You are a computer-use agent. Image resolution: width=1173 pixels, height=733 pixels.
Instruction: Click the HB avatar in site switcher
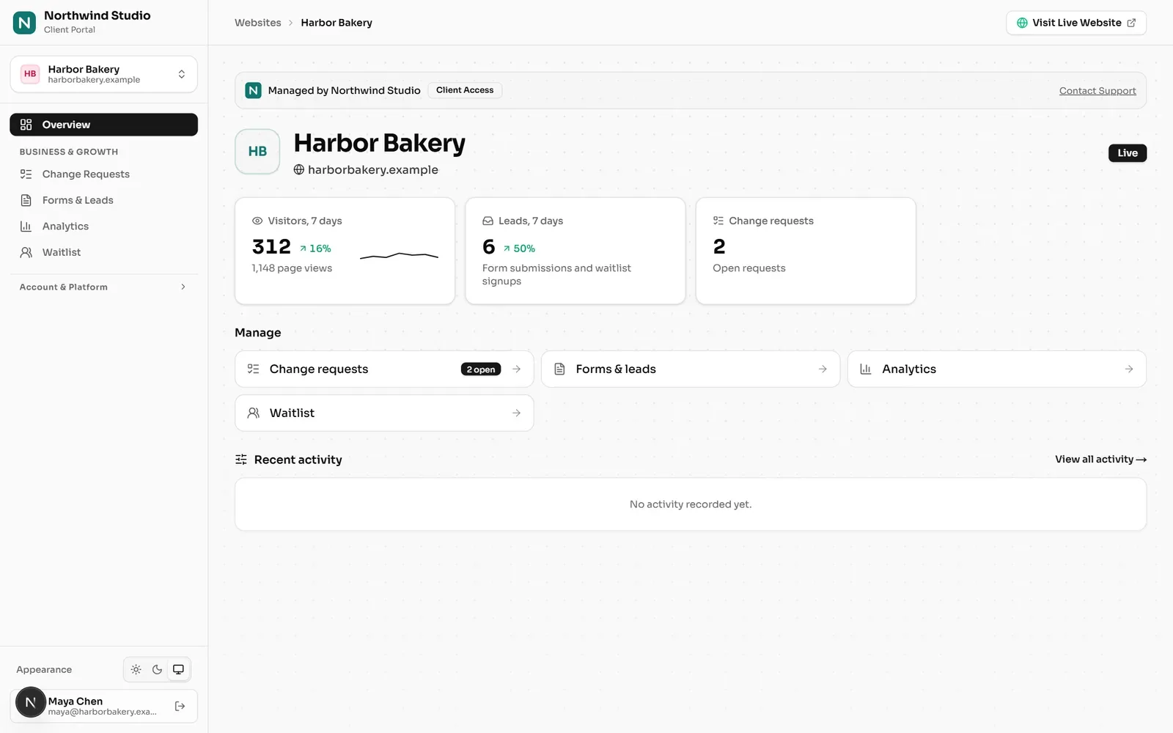point(30,74)
